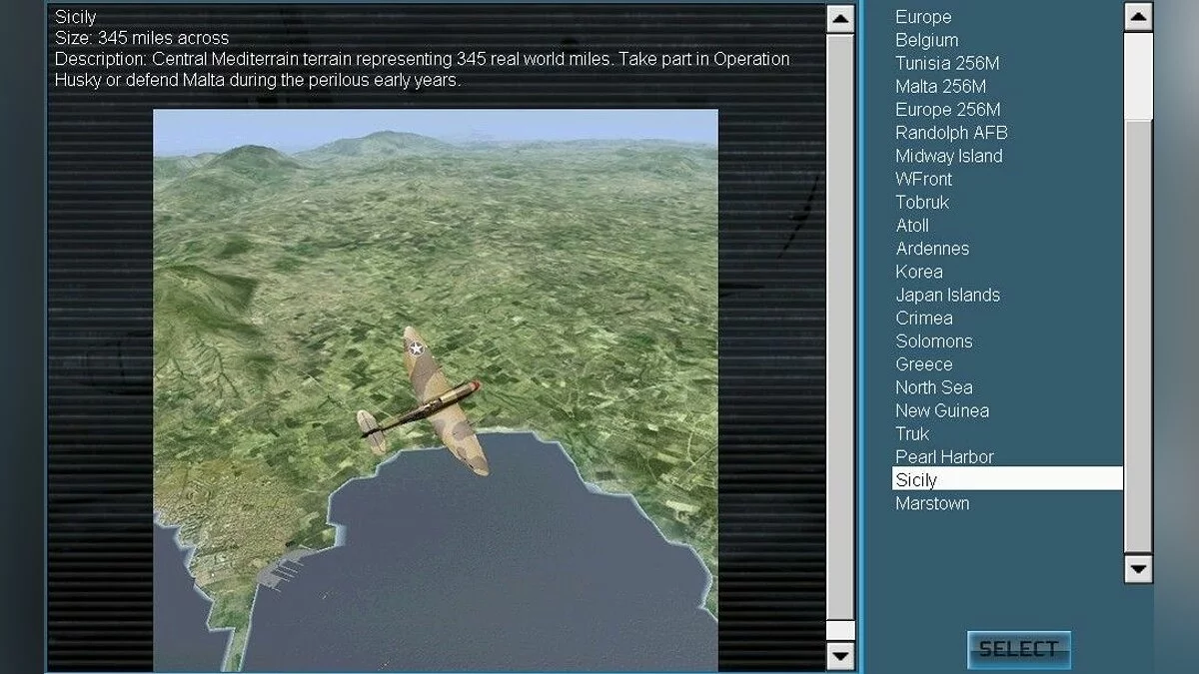Select Europe in the terrain list
This screenshot has height=674, width=1199.
click(923, 17)
